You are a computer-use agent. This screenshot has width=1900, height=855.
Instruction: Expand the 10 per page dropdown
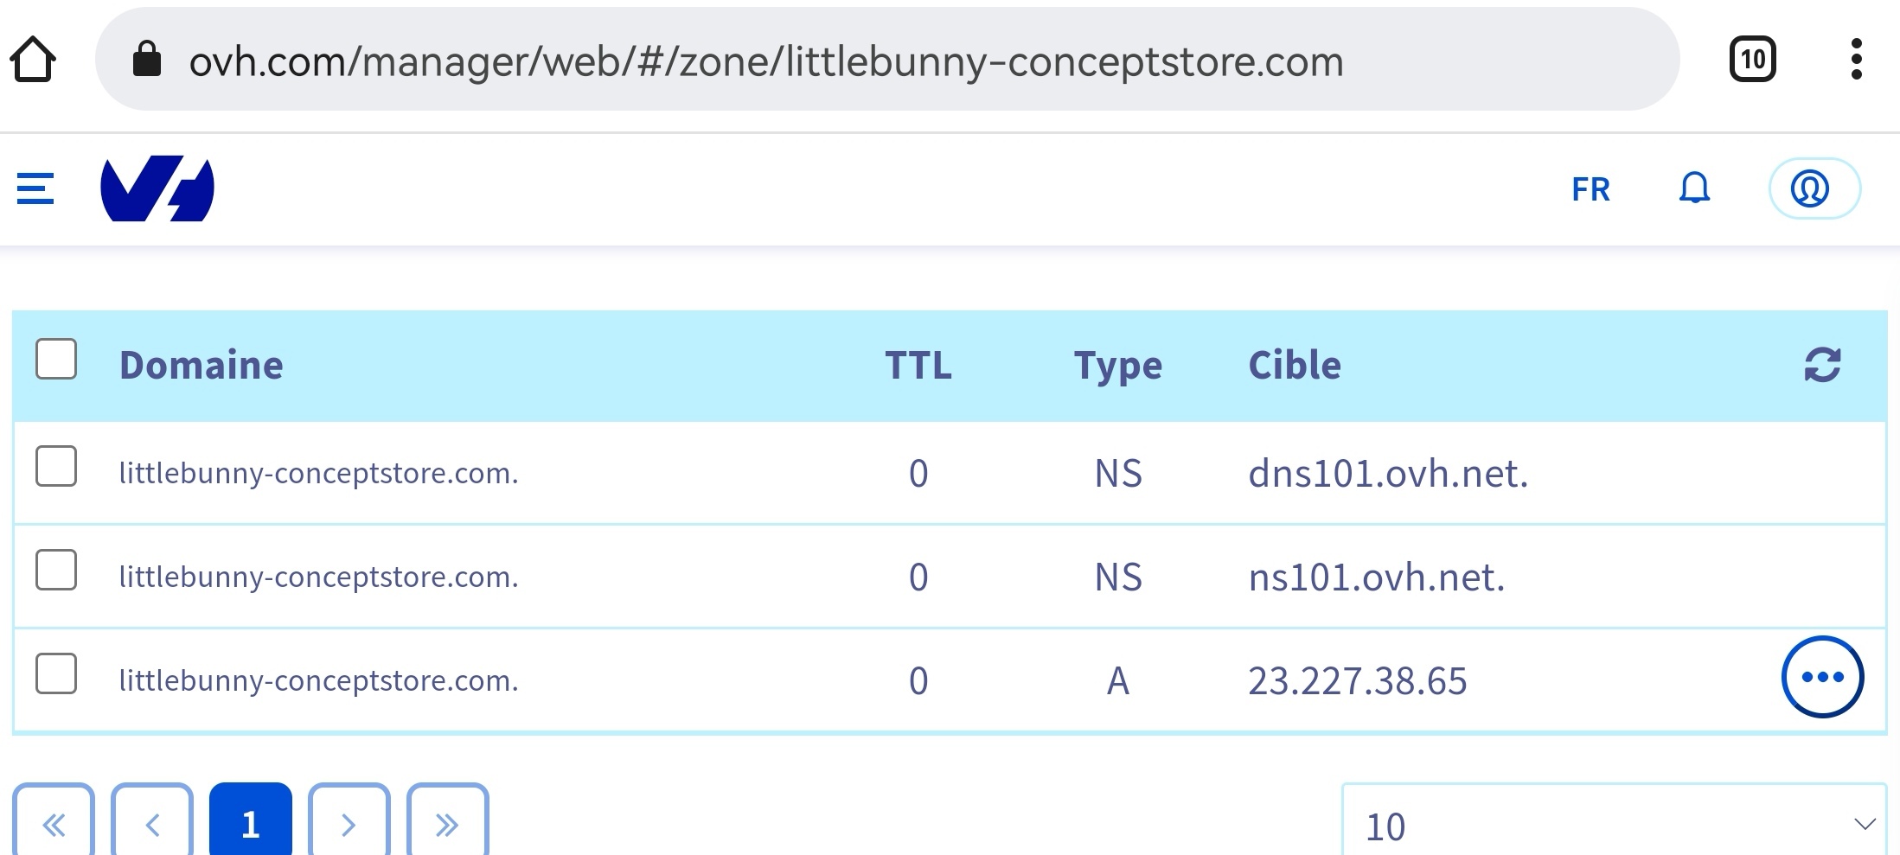(x=1614, y=821)
